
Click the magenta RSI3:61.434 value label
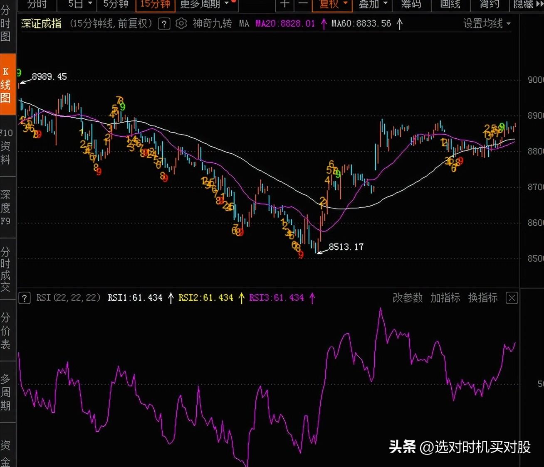276,298
